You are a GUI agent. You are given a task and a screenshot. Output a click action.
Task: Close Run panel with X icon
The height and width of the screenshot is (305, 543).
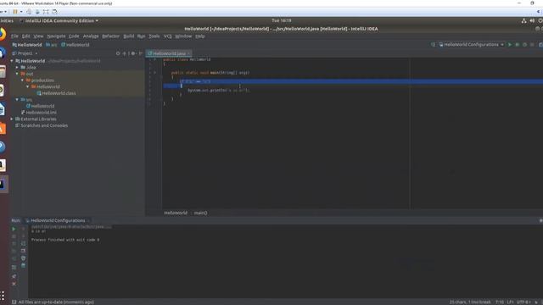point(14,284)
